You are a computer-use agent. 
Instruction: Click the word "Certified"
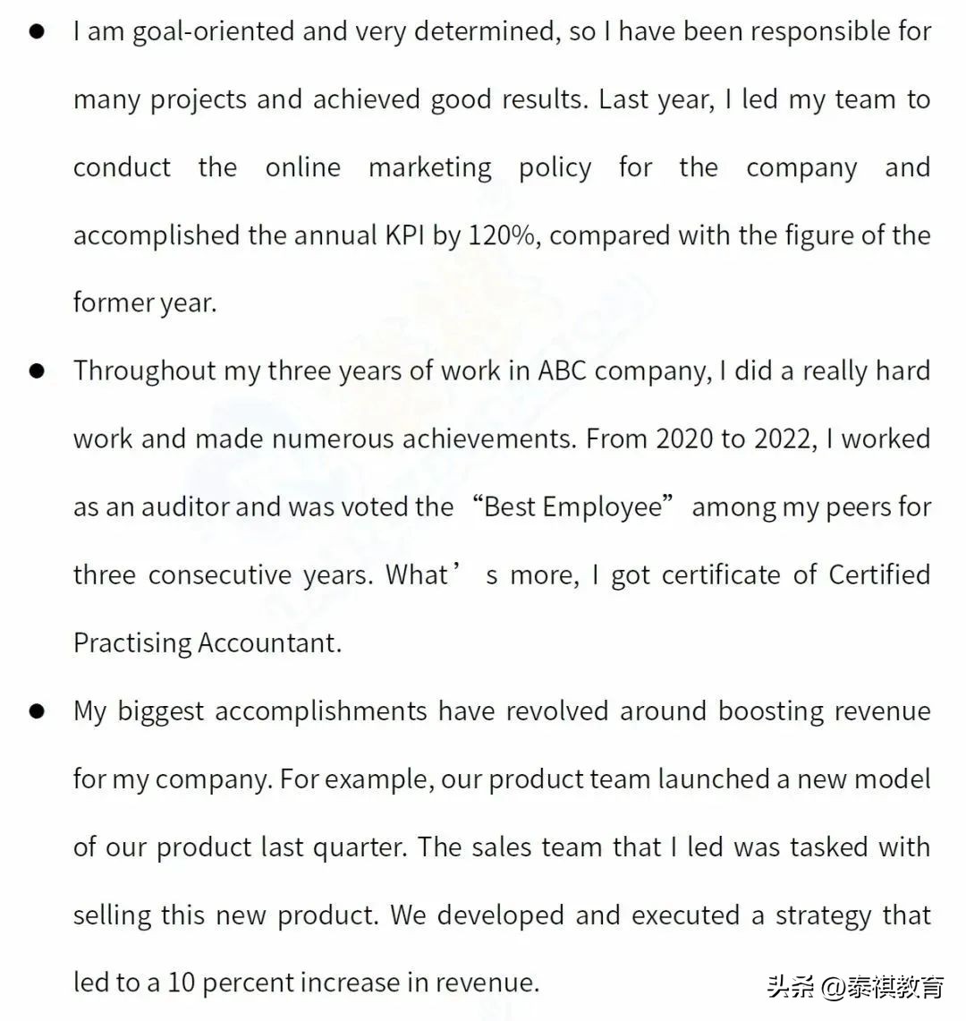879,575
